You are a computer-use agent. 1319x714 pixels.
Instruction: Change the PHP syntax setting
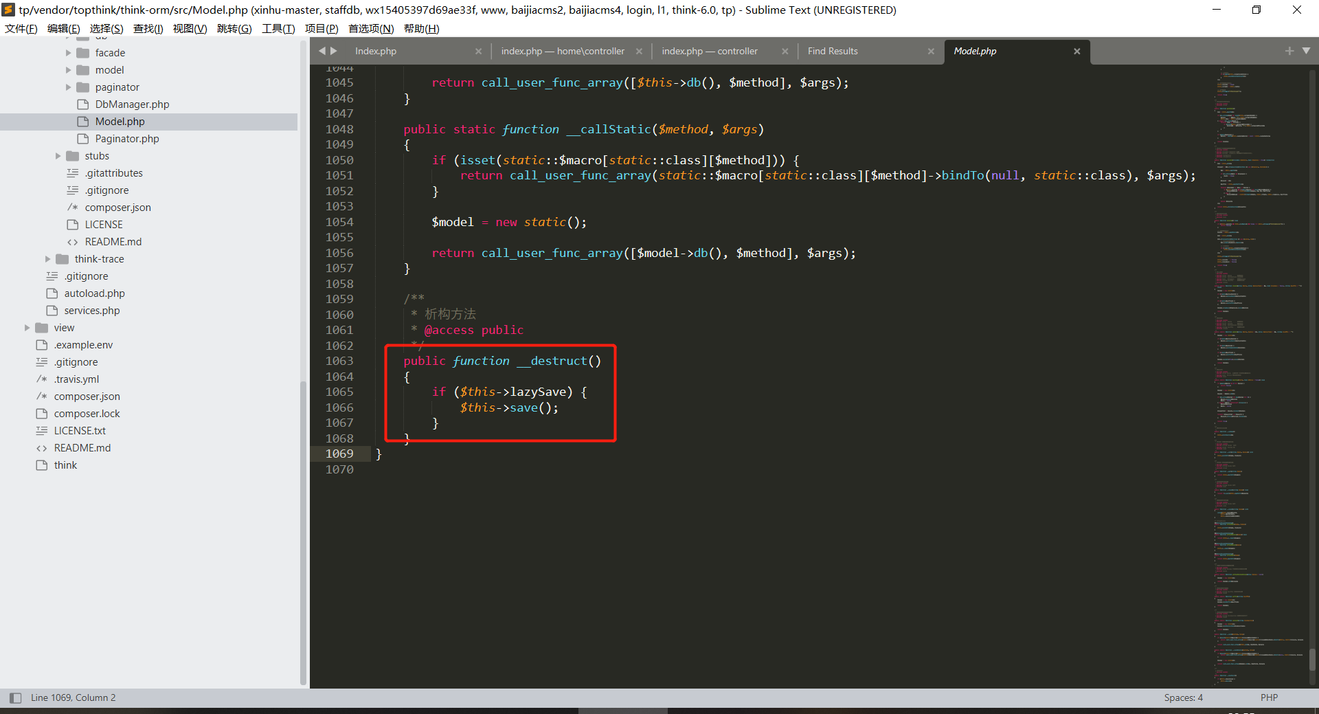[x=1269, y=698]
